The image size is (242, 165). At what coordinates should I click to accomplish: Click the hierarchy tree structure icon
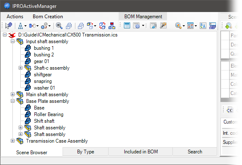(20, 26)
